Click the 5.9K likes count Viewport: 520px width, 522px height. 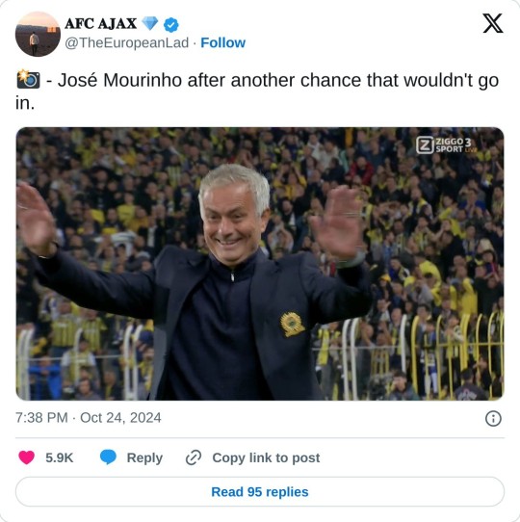[x=60, y=457]
